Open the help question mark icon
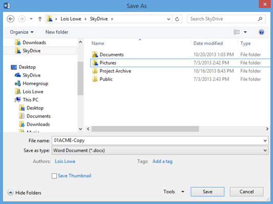The width and height of the screenshot is (273, 204). pos(261,32)
